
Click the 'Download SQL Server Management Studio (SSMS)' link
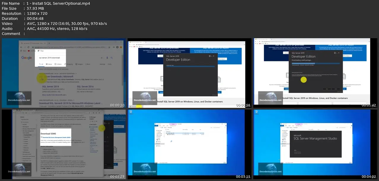point(57,137)
